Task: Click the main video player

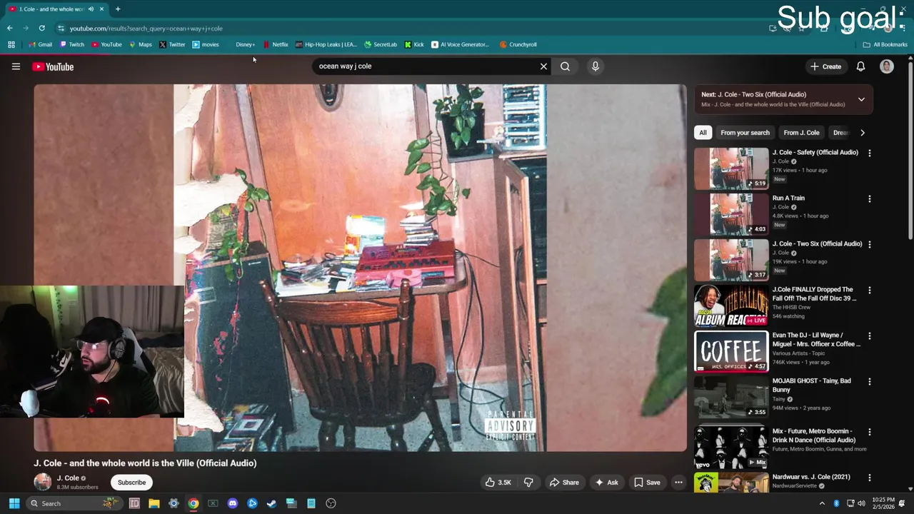Action: [x=360, y=268]
